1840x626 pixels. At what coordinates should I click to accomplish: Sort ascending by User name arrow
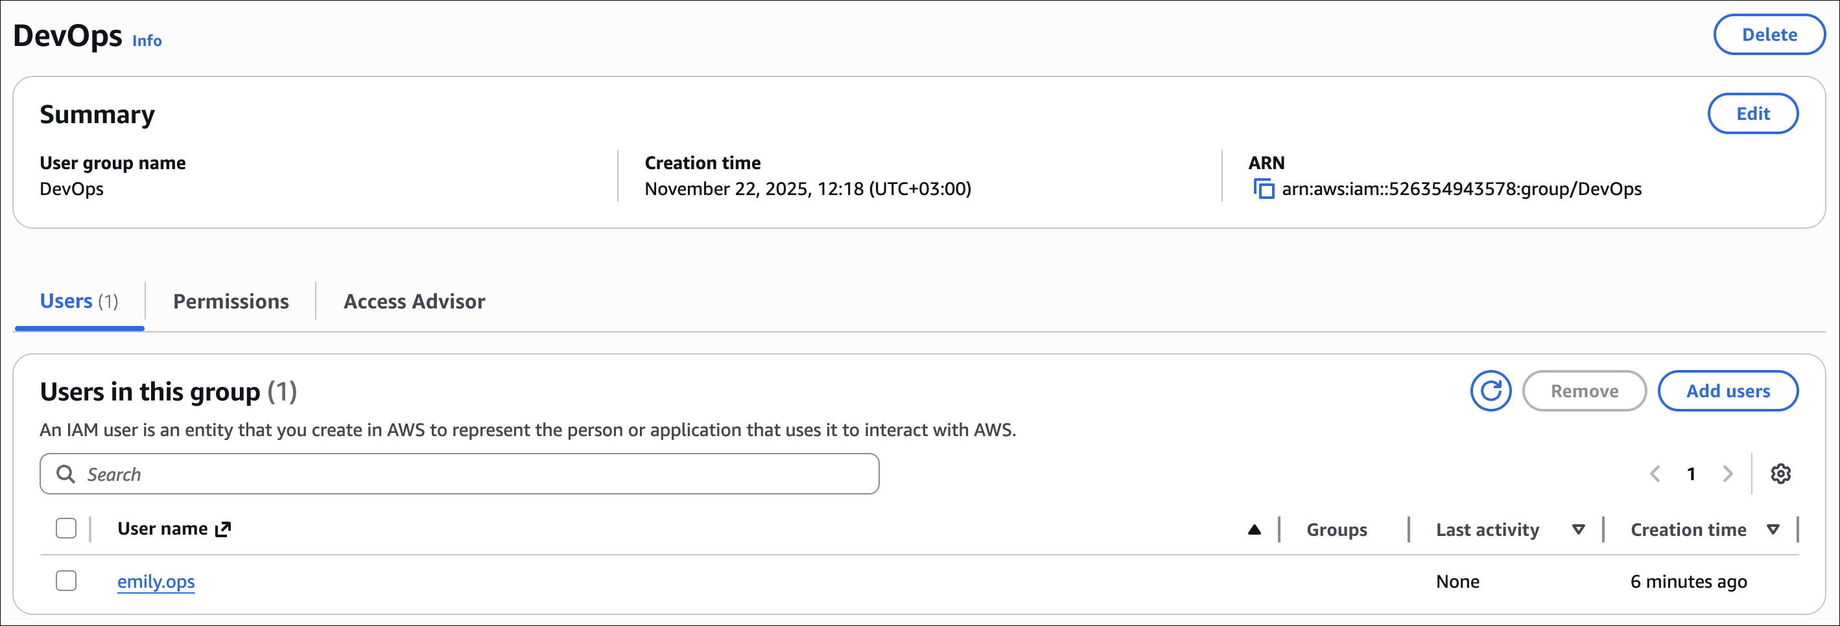point(1255,529)
